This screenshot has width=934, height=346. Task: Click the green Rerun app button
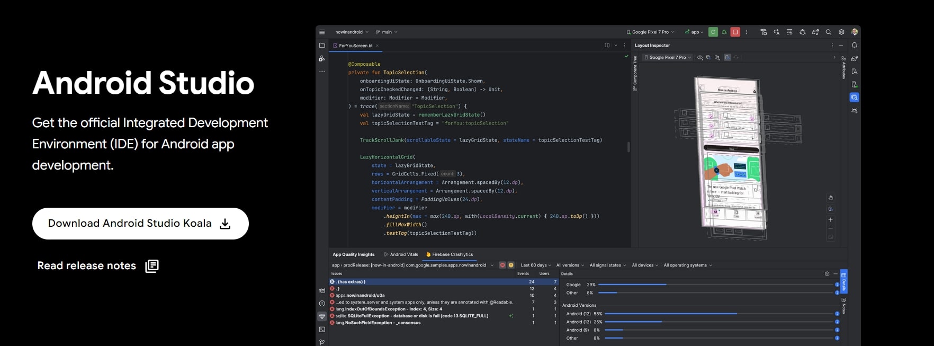pos(713,32)
